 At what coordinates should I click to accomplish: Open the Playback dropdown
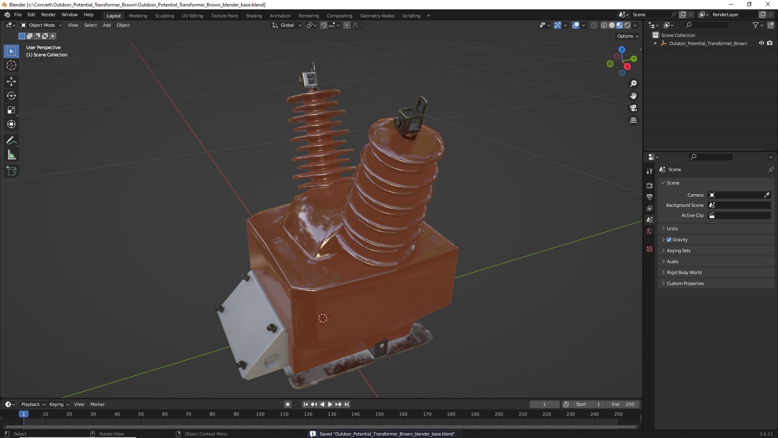pos(33,404)
